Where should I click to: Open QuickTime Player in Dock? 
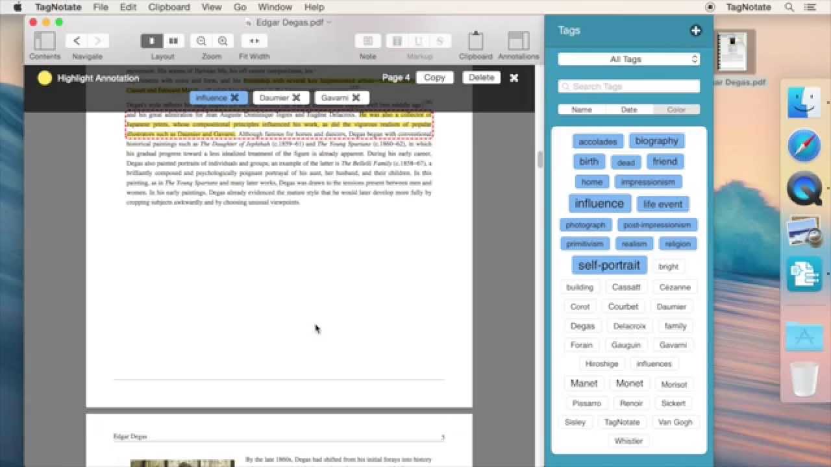click(805, 189)
